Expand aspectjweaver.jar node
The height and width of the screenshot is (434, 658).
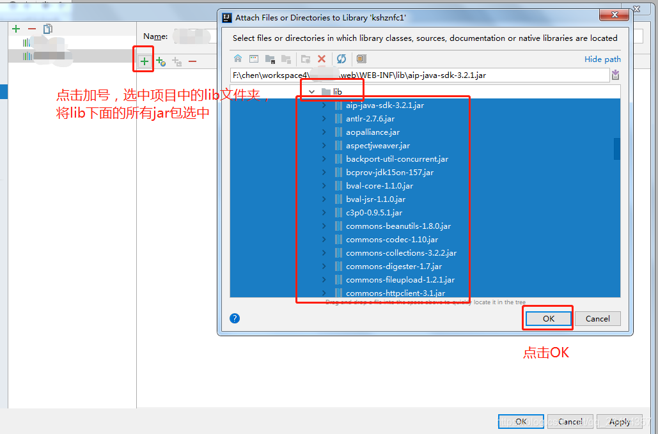(324, 146)
